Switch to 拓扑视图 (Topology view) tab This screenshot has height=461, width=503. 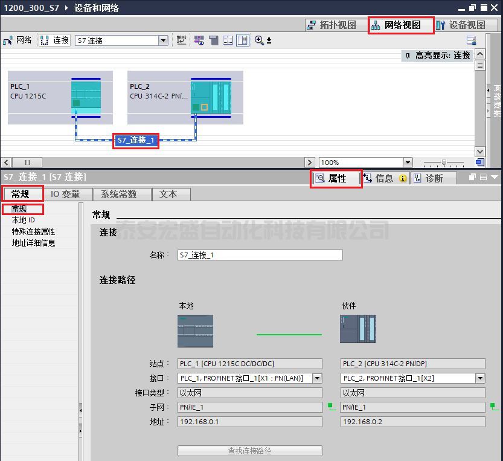(332, 25)
